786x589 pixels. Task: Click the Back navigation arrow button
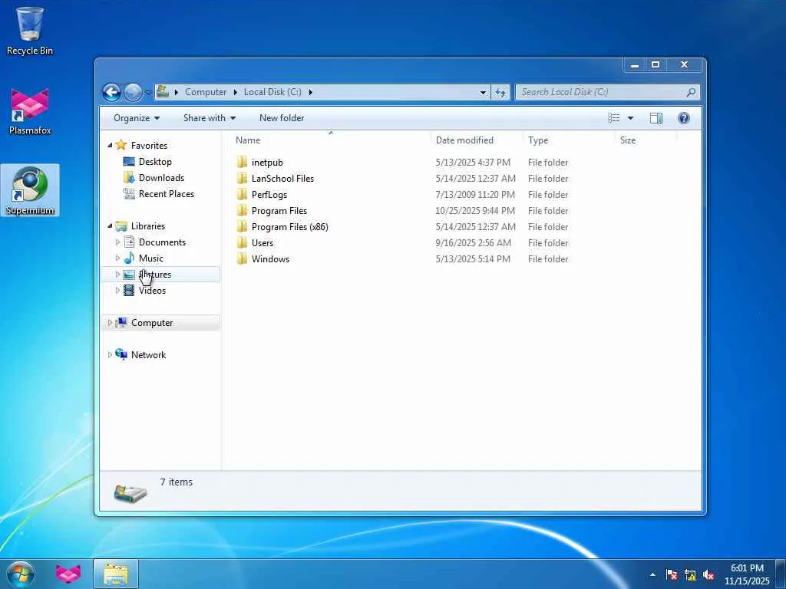click(x=111, y=92)
